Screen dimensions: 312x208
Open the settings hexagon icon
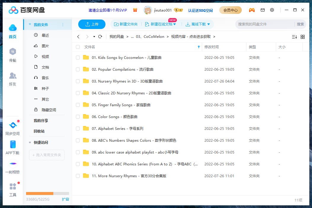click(x=272, y=10)
